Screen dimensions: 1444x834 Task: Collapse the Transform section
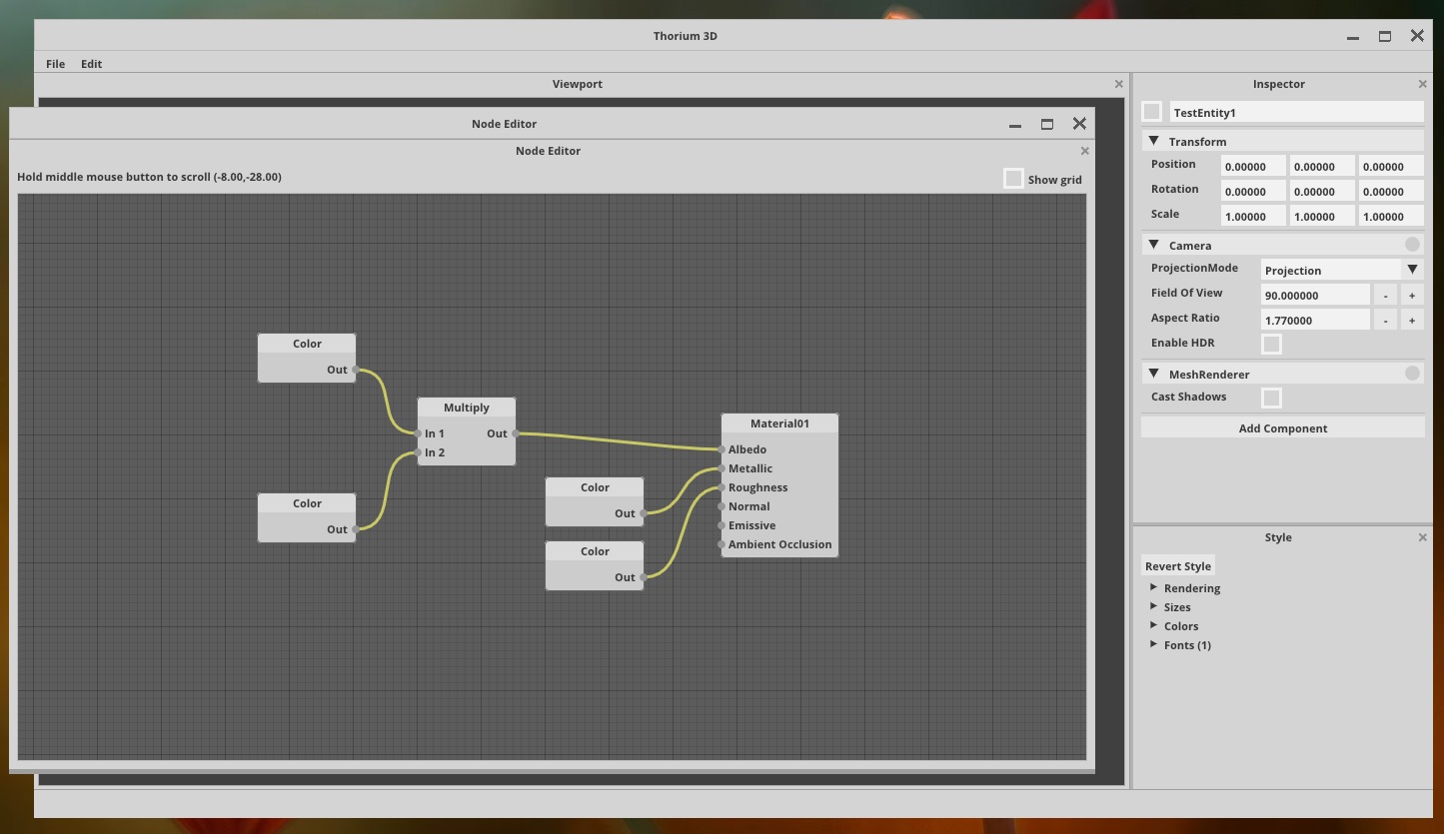click(1154, 142)
